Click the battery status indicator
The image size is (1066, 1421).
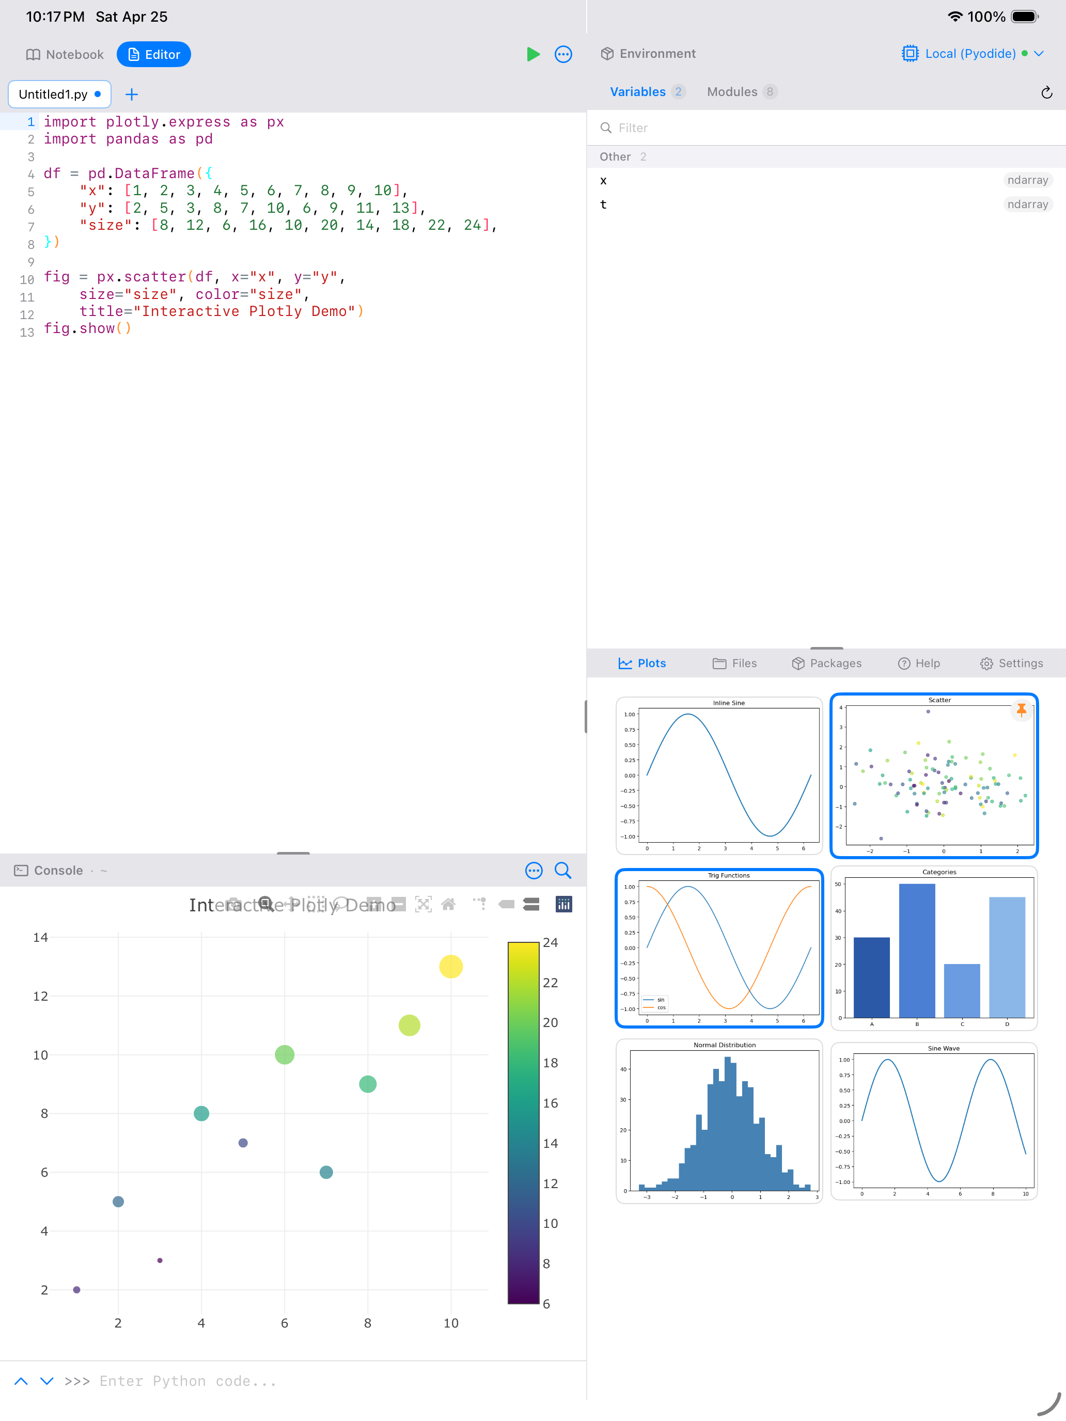(x=1025, y=17)
